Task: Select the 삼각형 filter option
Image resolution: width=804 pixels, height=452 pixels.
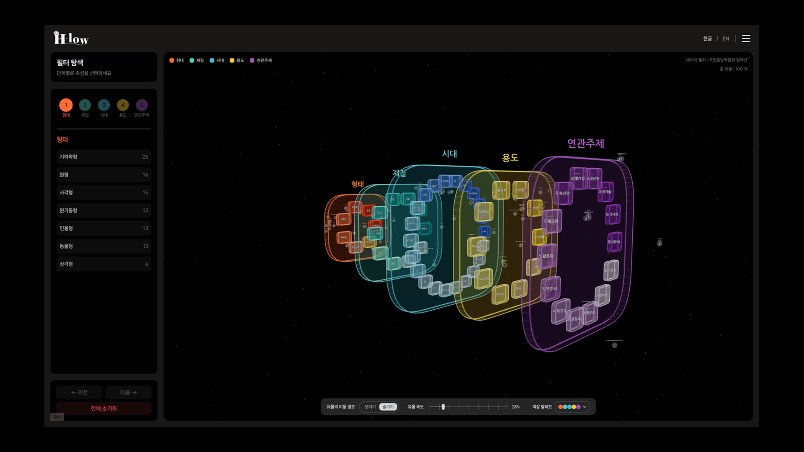Action: pyautogui.click(x=104, y=264)
